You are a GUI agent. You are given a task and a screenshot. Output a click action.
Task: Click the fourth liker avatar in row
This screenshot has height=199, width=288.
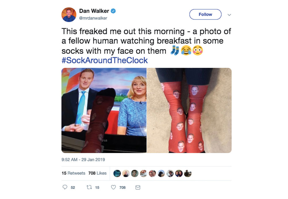pyautogui.click(x=143, y=173)
